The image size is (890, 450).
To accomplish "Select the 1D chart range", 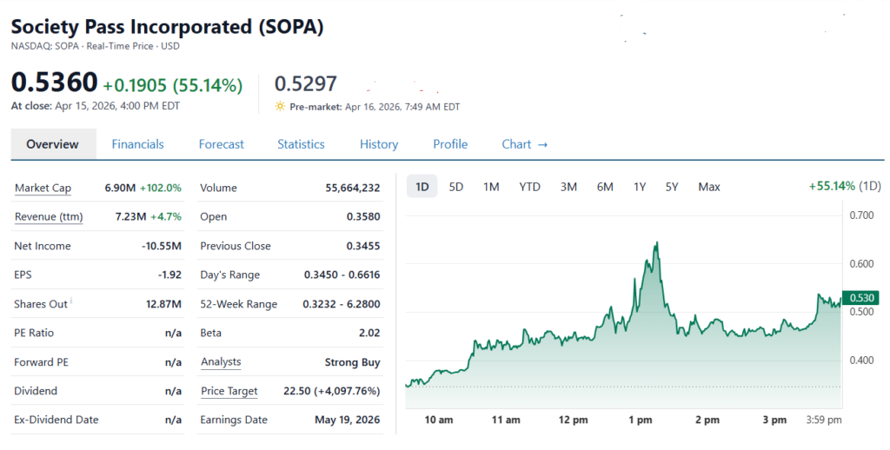I will (x=422, y=187).
